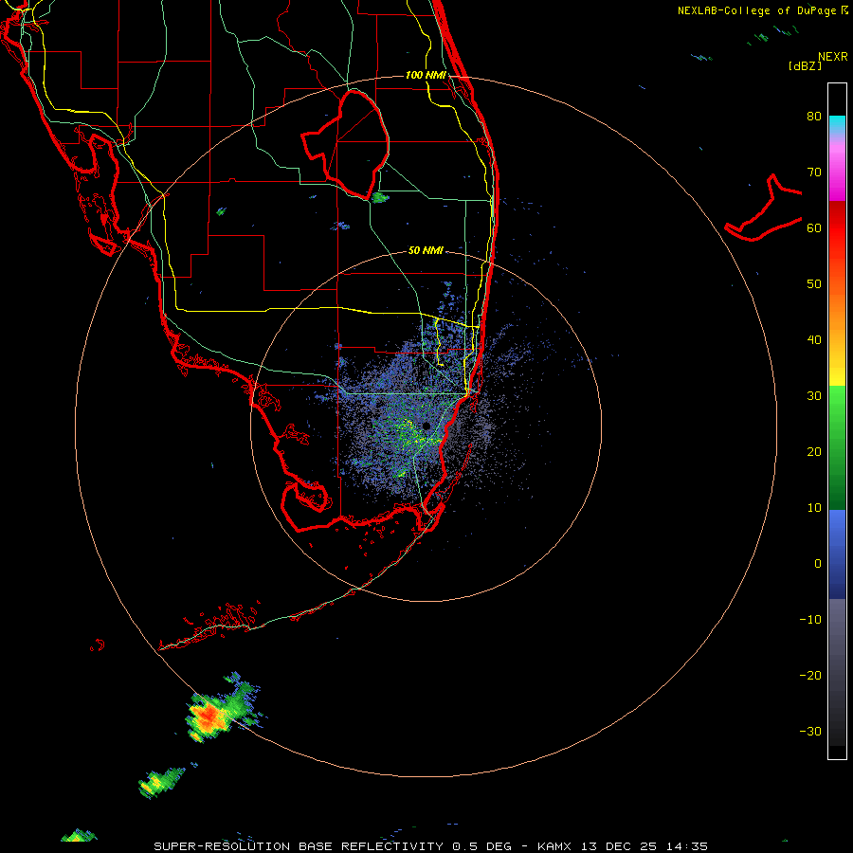Click the 14:35 timestamp in the caption
The image size is (853, 853).
click(688, 846)
